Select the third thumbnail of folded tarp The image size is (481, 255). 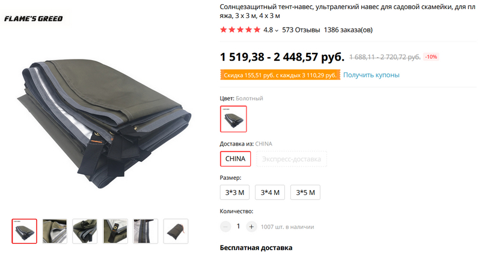click(x=85, y=231)
